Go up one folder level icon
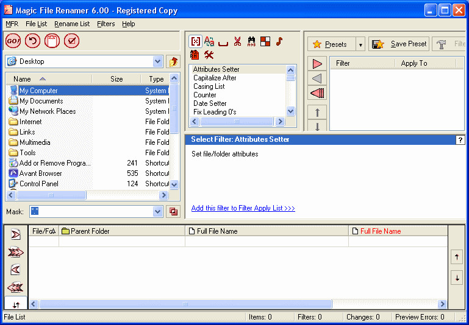Viewport: 469px width, 325px height. pos(173,62)
